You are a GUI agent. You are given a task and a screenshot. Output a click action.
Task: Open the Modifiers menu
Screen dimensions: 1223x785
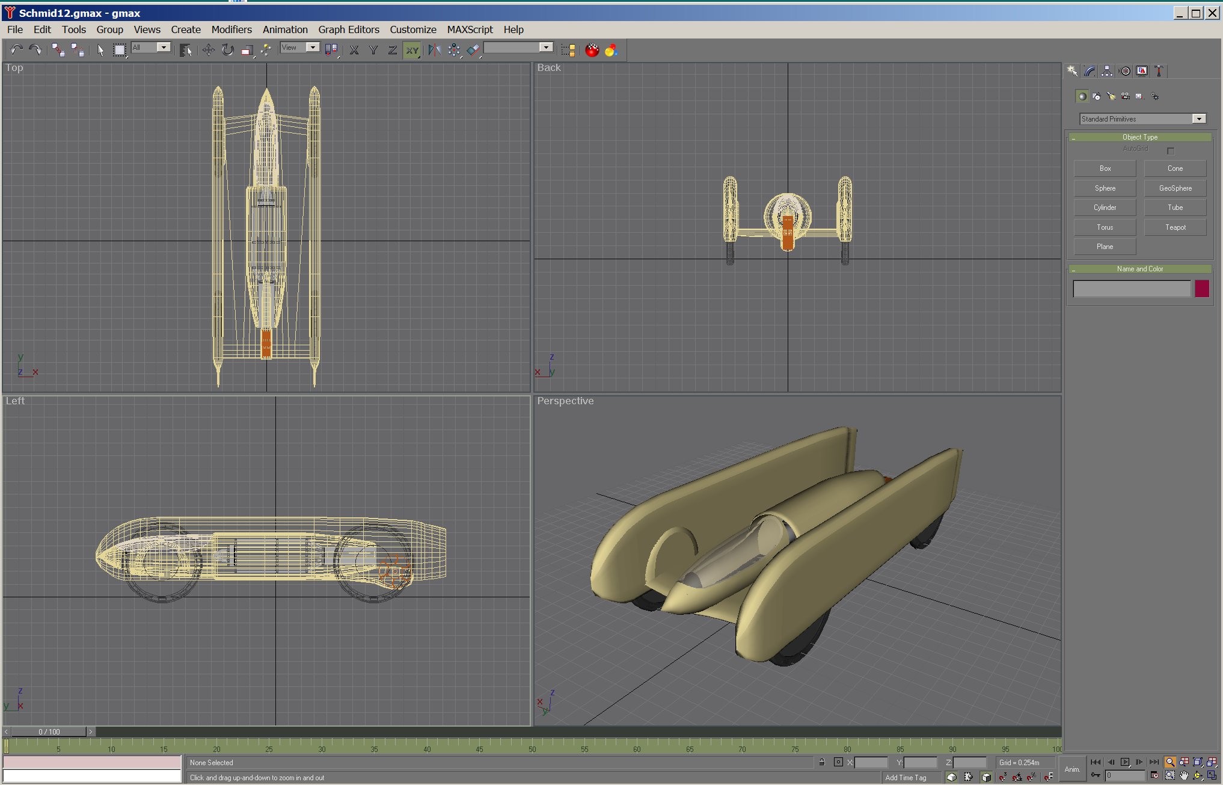[231, 29]
